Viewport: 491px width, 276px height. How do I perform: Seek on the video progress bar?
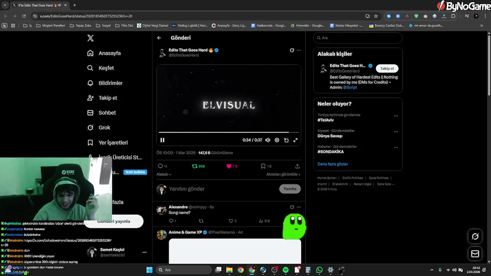pyautogui.click(x=229, y=132)
